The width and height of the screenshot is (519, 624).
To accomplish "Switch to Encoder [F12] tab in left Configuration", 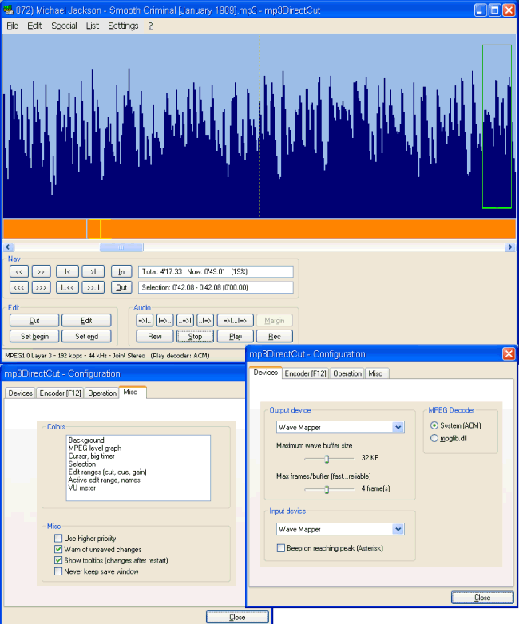I will pyautogui.click(x=60, y=393).
